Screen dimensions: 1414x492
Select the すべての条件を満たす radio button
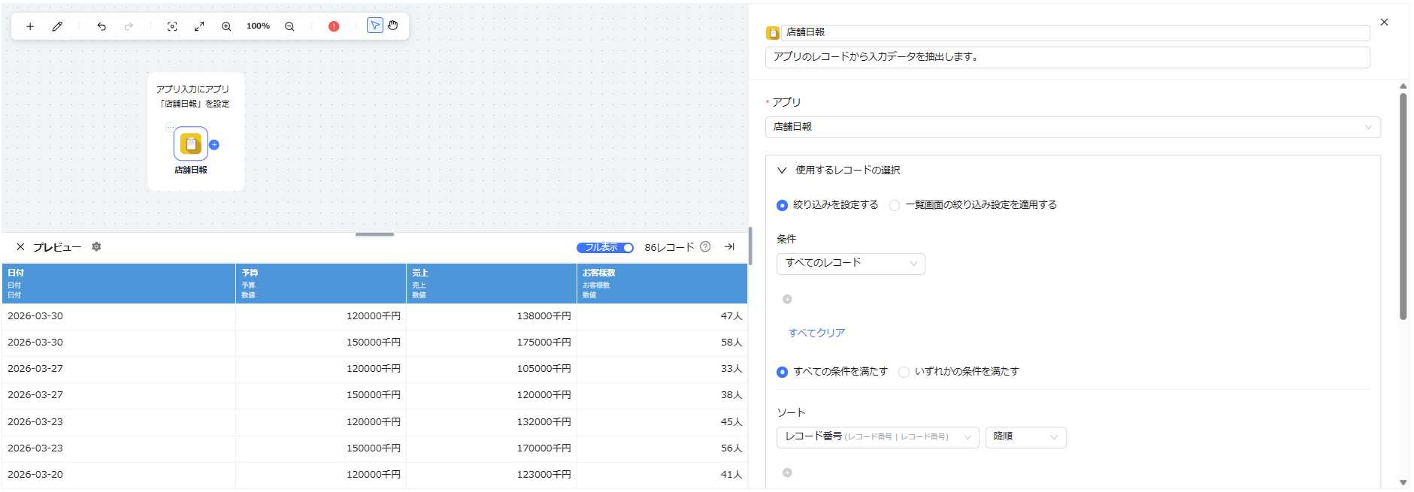783,372
